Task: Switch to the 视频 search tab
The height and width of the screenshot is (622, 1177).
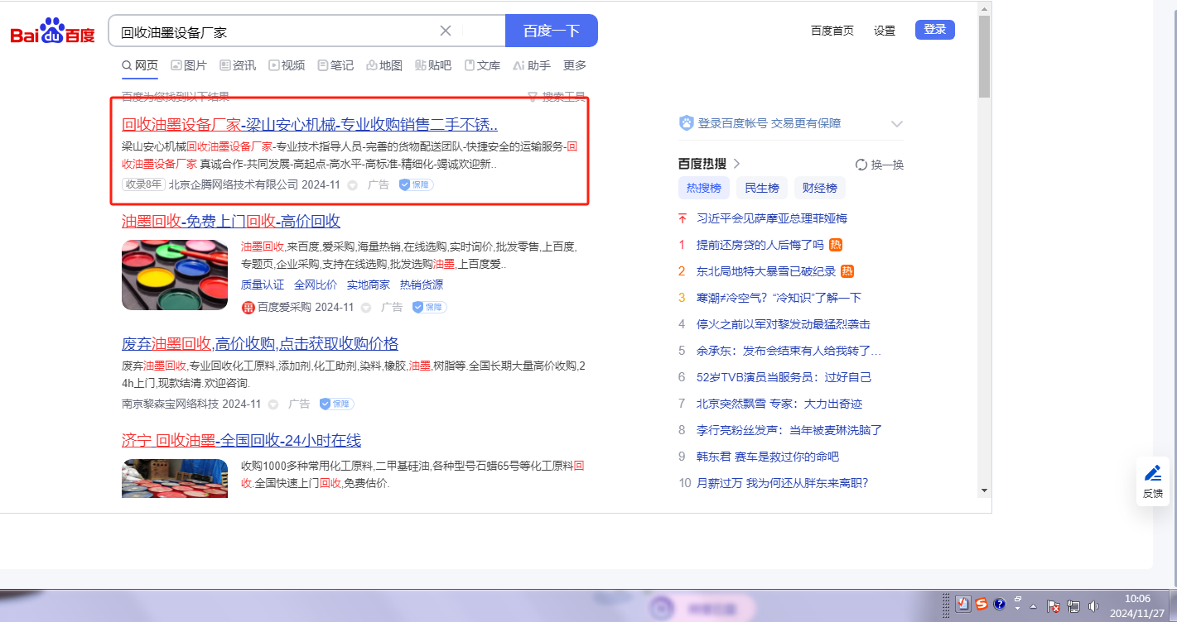Action: pos(287,65)
